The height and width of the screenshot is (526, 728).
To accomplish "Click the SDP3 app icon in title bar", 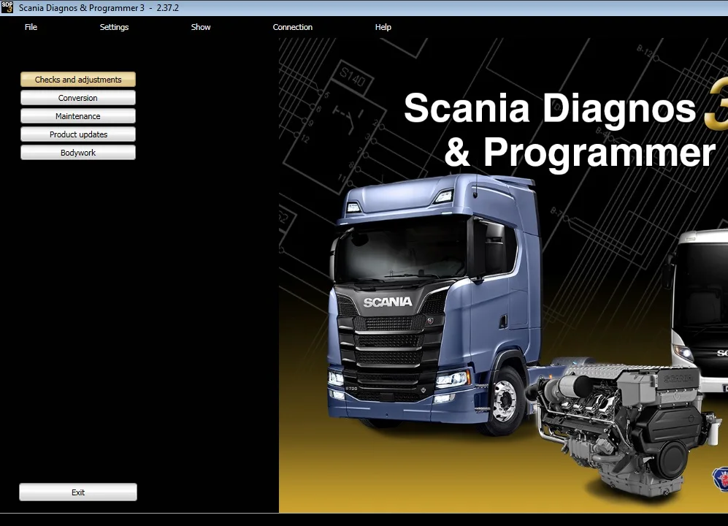I will click(7, 7).
